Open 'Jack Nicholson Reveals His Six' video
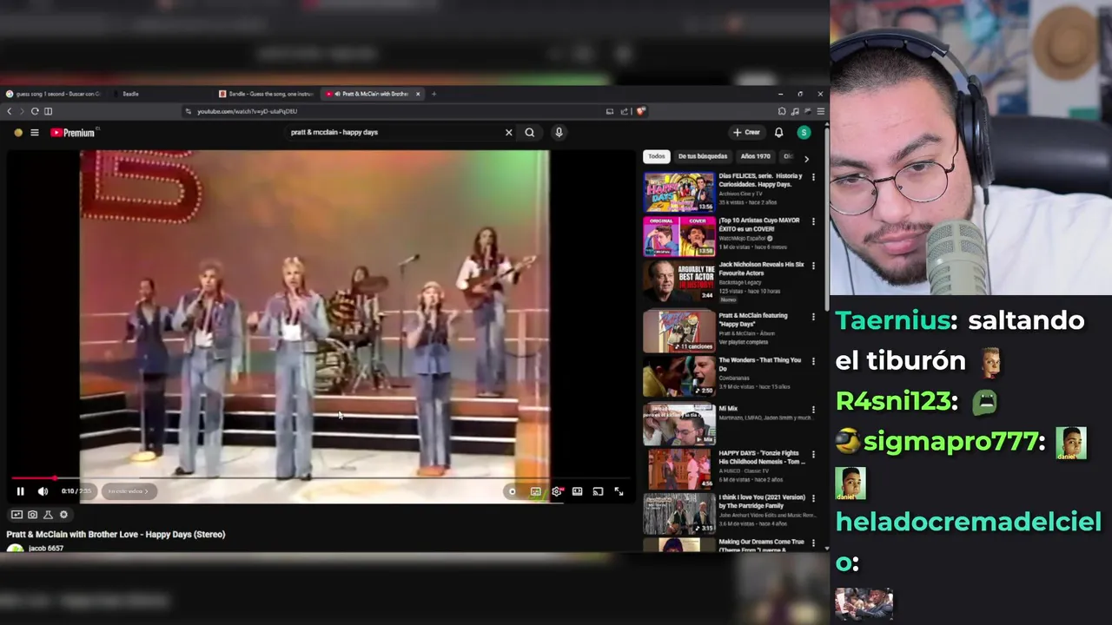Screen dimensions: 1112x625 pyautogui.click(x=678, y=281)
